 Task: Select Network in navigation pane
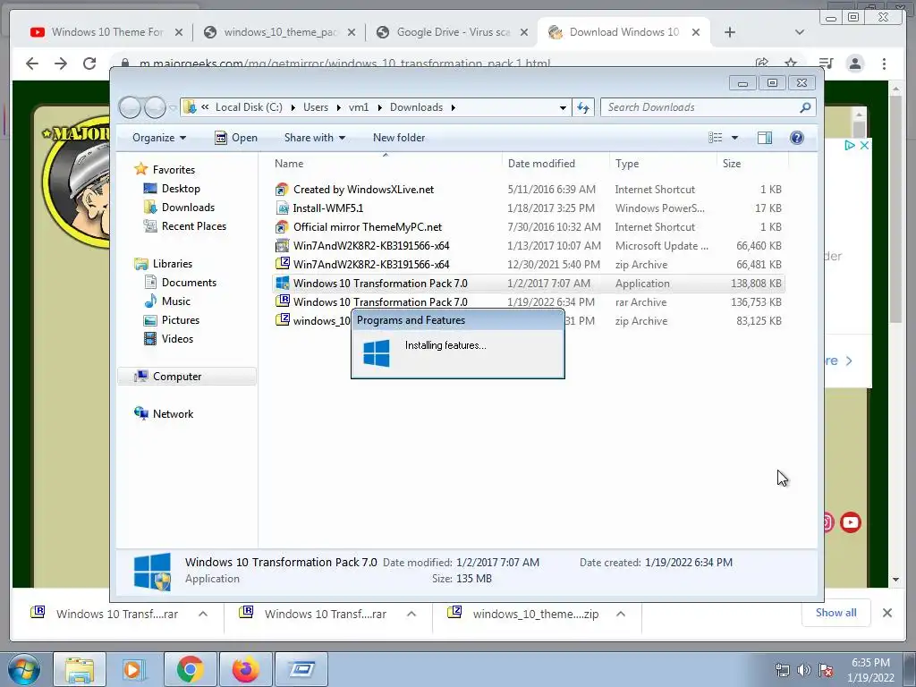coord(173,414)
